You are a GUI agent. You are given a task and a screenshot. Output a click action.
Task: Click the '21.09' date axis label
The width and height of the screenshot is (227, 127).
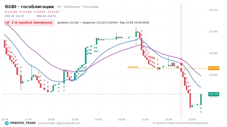pos(145,120)
